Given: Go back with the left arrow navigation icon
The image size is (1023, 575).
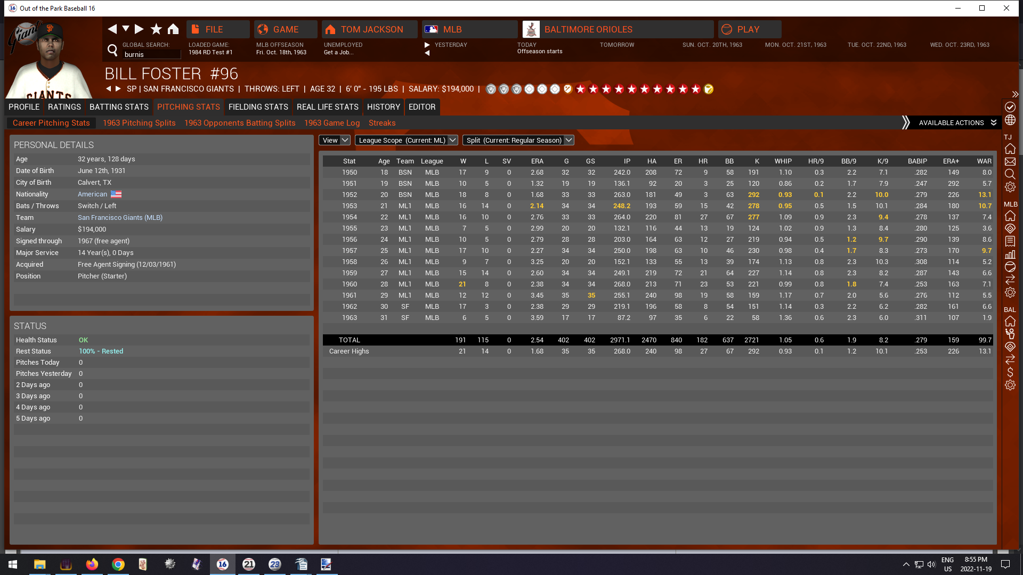Looking at the screenshot, I should [x=112, y=29].
